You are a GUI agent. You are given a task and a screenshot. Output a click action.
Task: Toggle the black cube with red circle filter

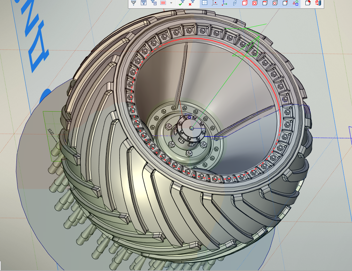pyautogui.click(x=275, y=3)
